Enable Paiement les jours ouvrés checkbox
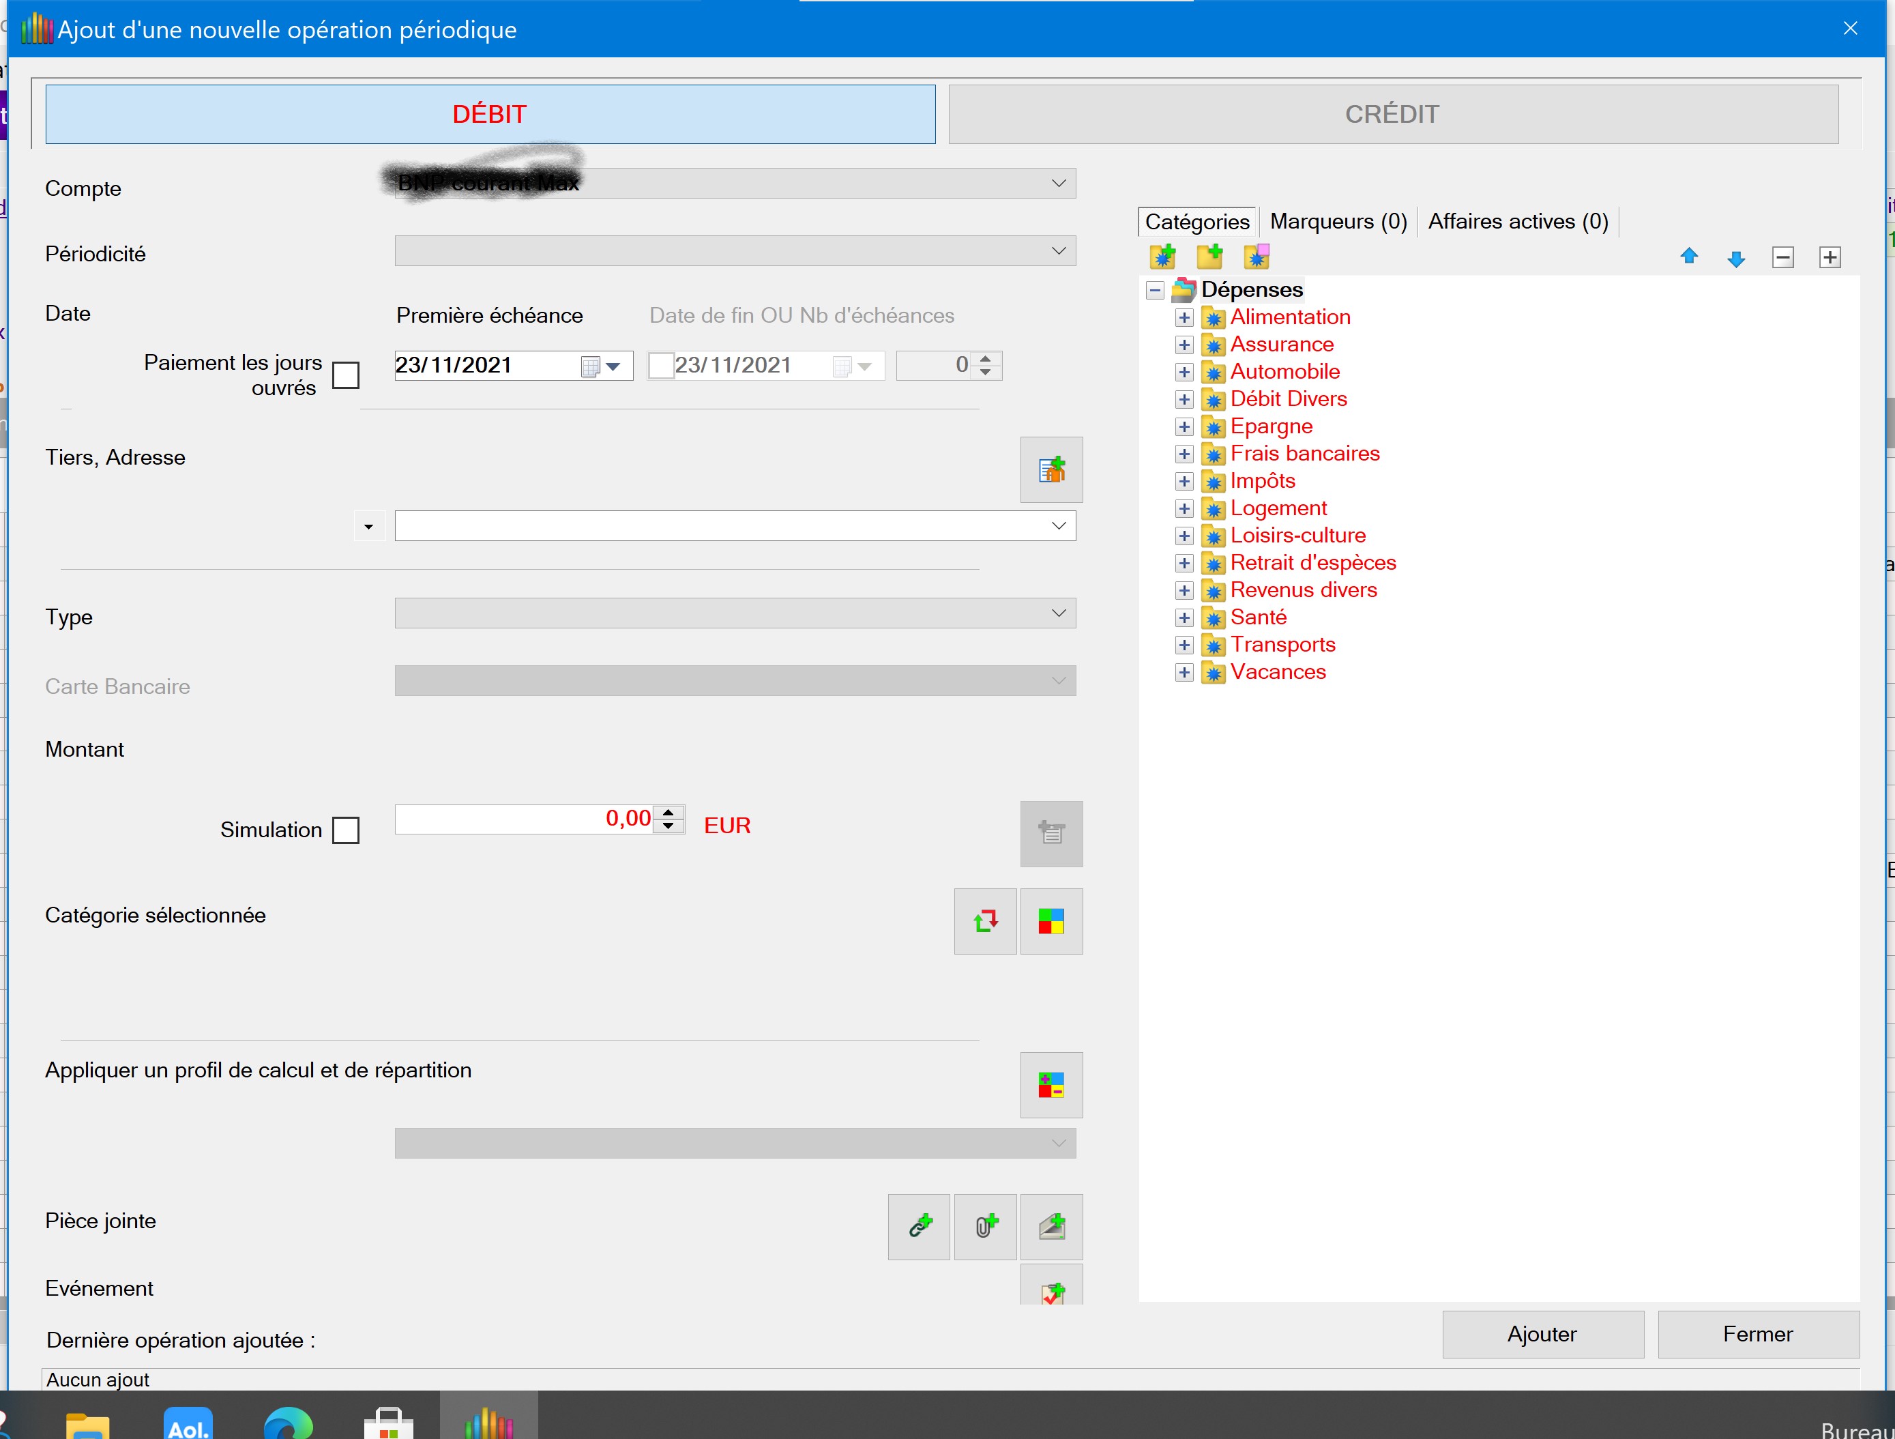 pyautogui.click(x=345, y=375)
